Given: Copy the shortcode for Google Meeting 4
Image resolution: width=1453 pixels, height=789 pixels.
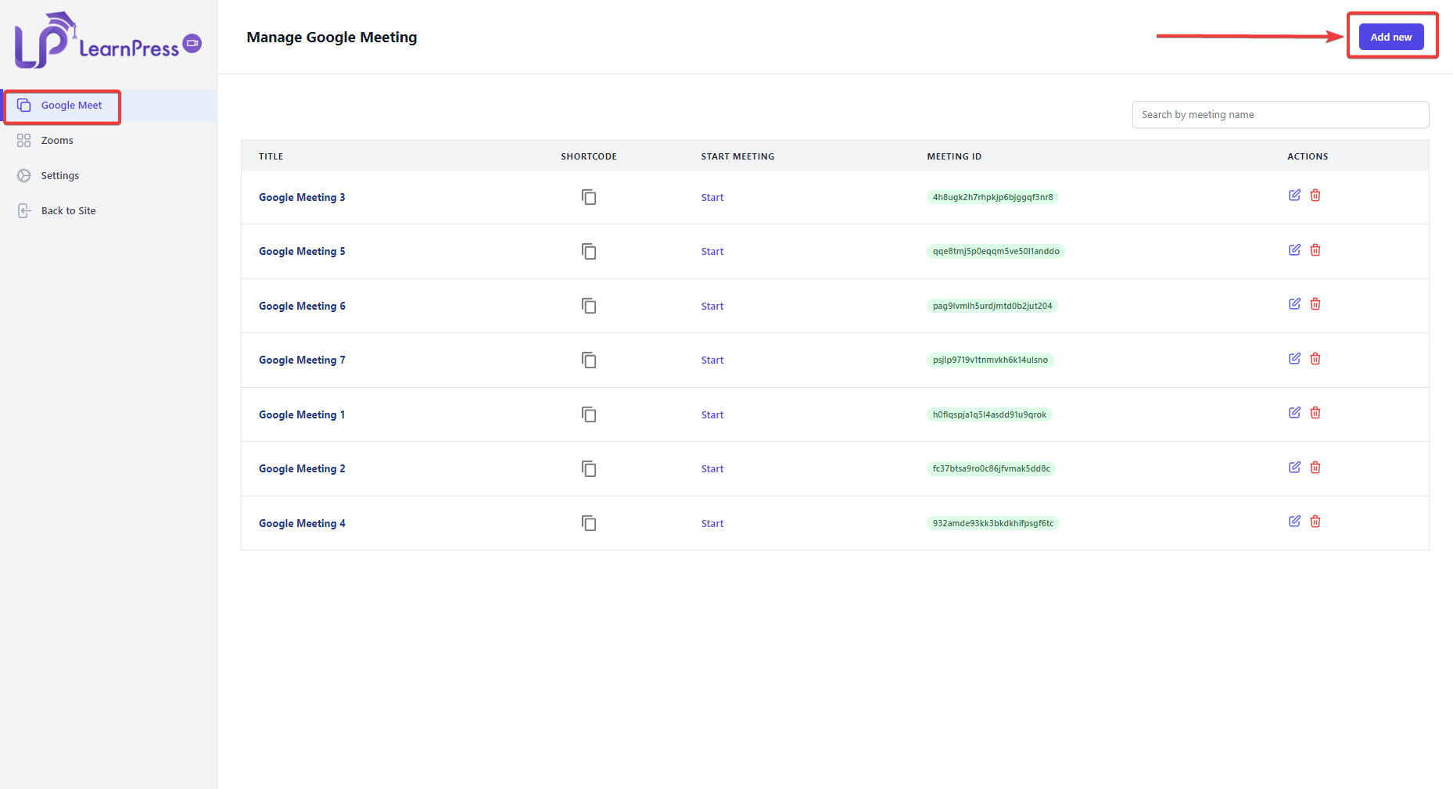Looking at the screenshot, I should 589,523.
